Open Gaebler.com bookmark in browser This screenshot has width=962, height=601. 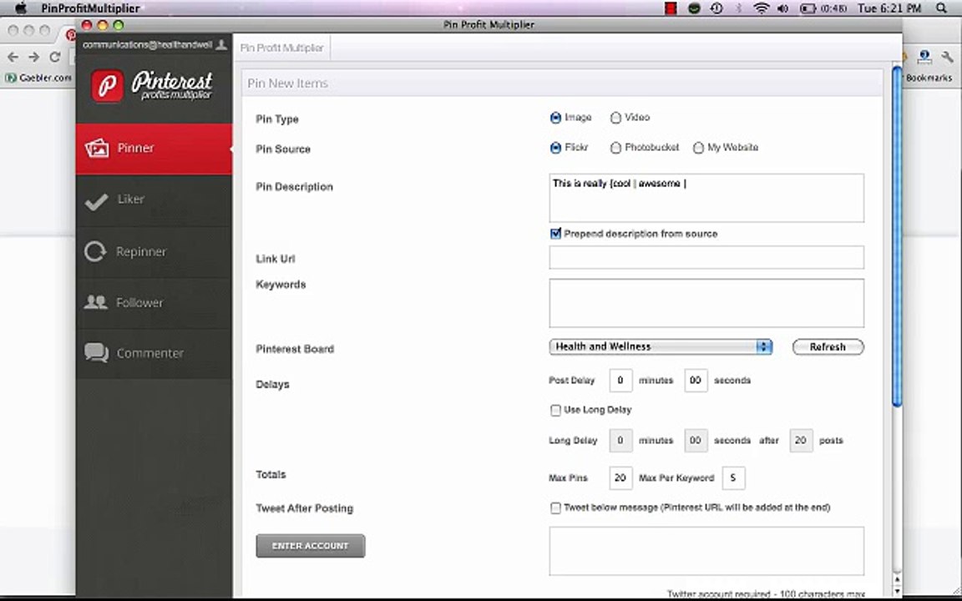coord(38,78)
